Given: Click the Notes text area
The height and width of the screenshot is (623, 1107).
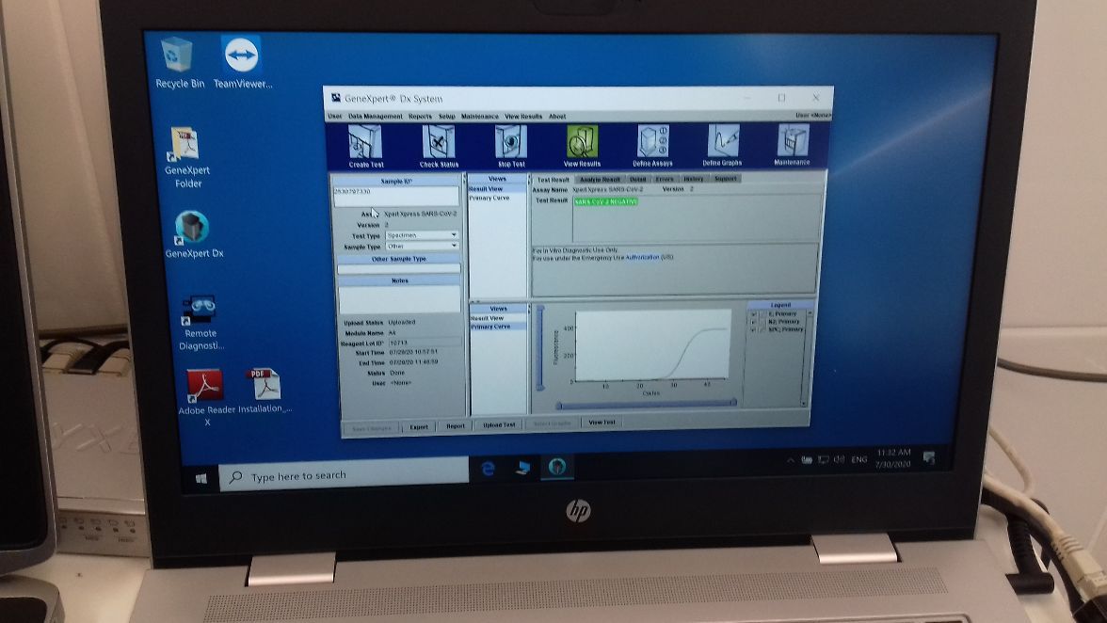Looking at the screenshot, I should [399, 299].
